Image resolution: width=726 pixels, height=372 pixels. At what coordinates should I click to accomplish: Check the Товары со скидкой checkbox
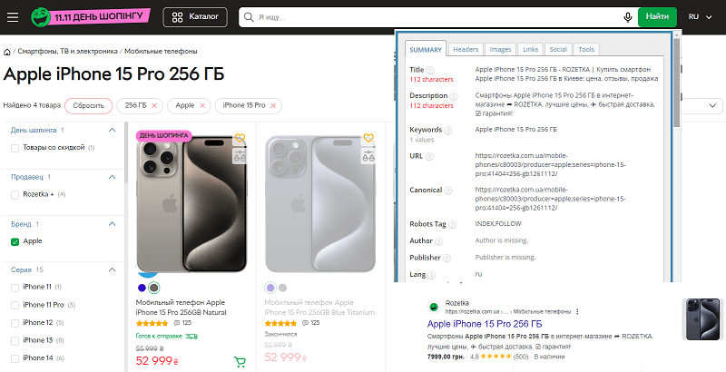point(15,148)
